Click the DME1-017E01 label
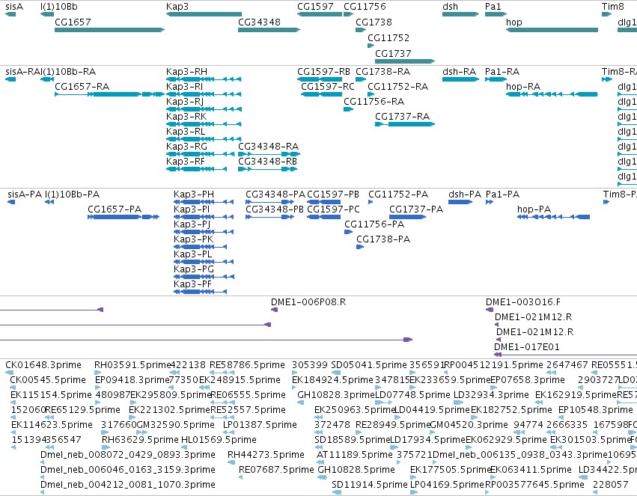 (526, 347)
